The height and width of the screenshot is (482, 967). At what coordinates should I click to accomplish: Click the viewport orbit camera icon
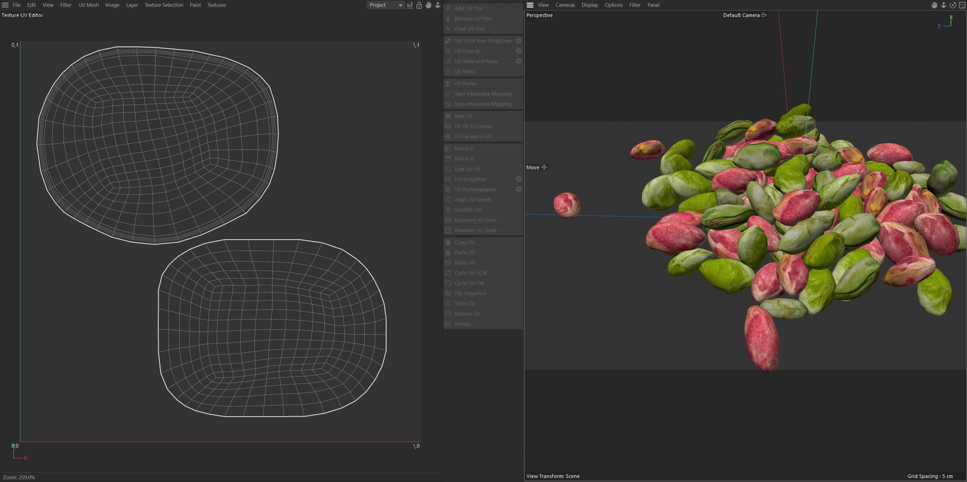[x=952, y=5]
